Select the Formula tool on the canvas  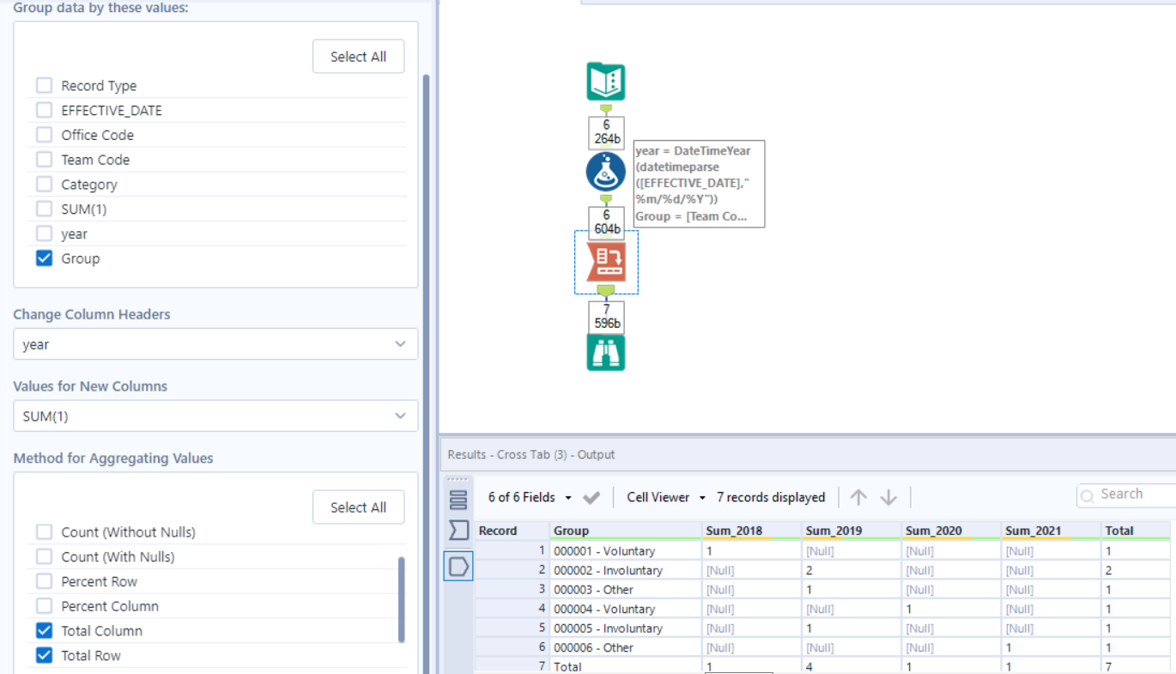(x=605, y=171)
